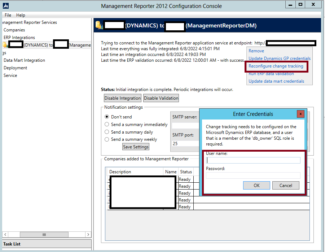Open the File menu
The image size is (325, 252).
(8, 15)
